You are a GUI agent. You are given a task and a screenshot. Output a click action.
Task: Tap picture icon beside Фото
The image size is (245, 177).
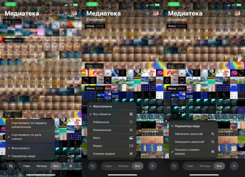coord(131,138)
